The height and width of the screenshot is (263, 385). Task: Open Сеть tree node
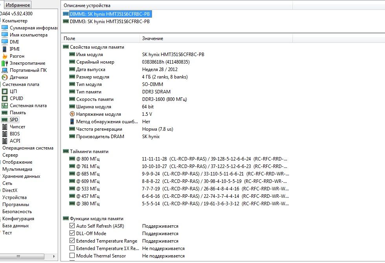[x=7, y=183]
